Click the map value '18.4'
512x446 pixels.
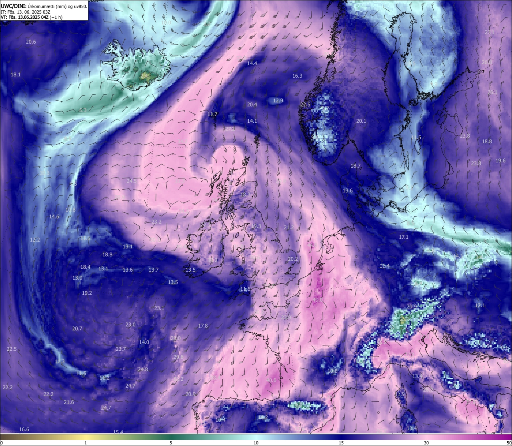tap(85, 267)
